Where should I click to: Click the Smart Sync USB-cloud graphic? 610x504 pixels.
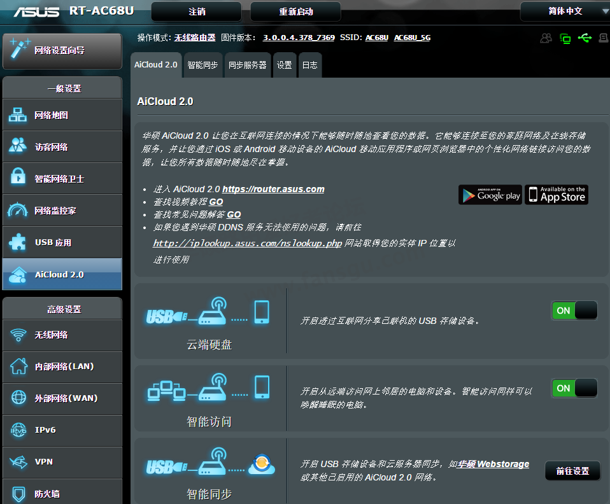(x=210, y=462)
